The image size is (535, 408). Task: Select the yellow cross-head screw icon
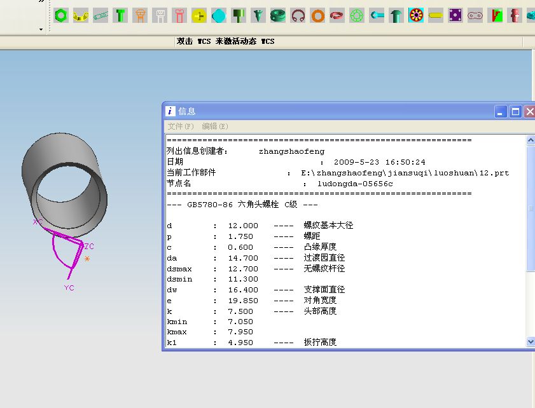click(199, 16)
